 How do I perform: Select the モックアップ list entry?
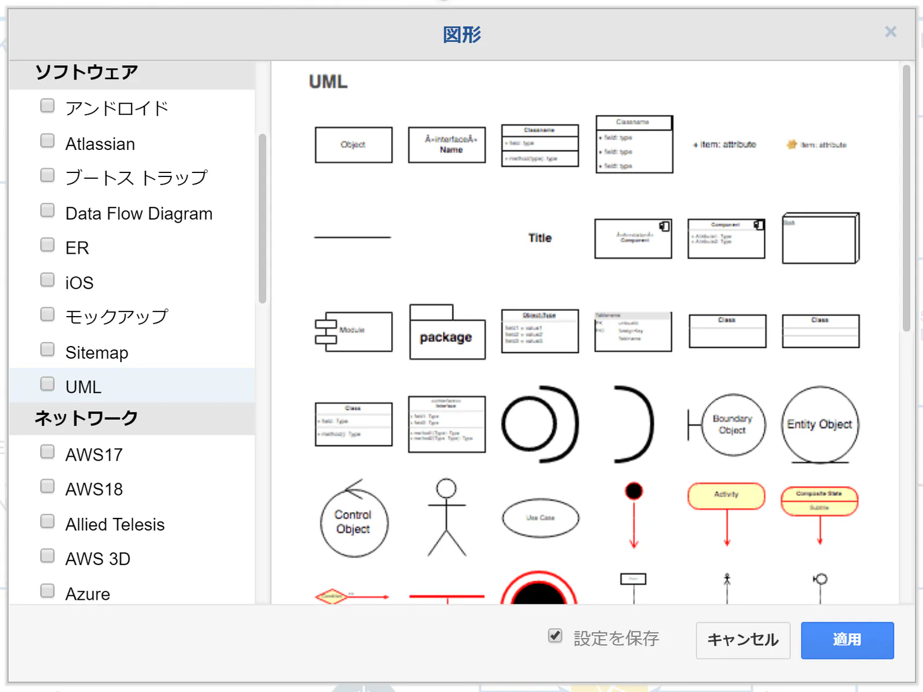pyautogui.click(x=132, y=317)
